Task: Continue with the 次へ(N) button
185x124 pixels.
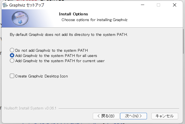Action: pos(134,116)
